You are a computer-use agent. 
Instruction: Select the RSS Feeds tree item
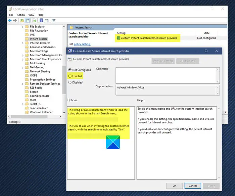point(36,88)
